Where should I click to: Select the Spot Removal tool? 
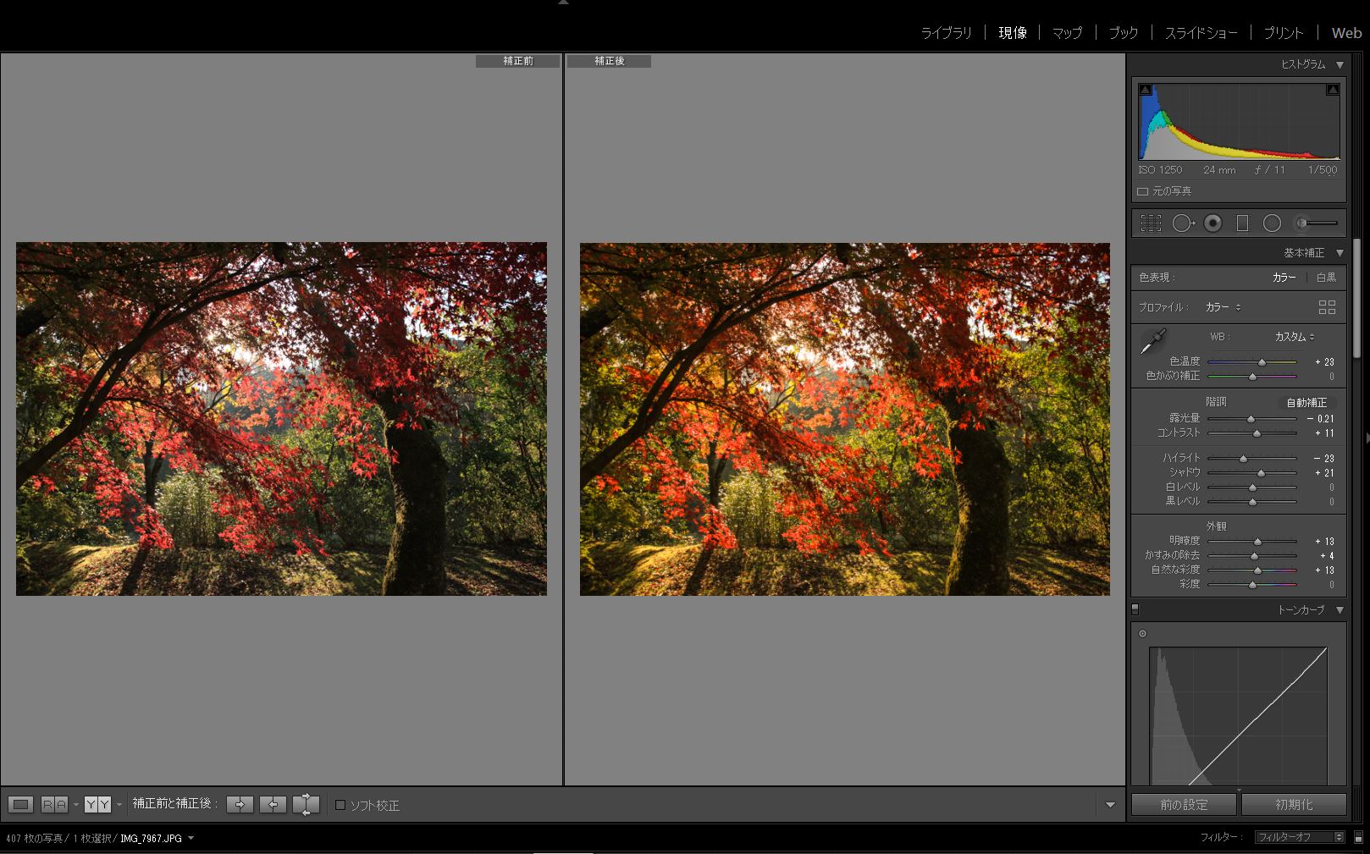pyautogui.click(x=1182, y=223)
